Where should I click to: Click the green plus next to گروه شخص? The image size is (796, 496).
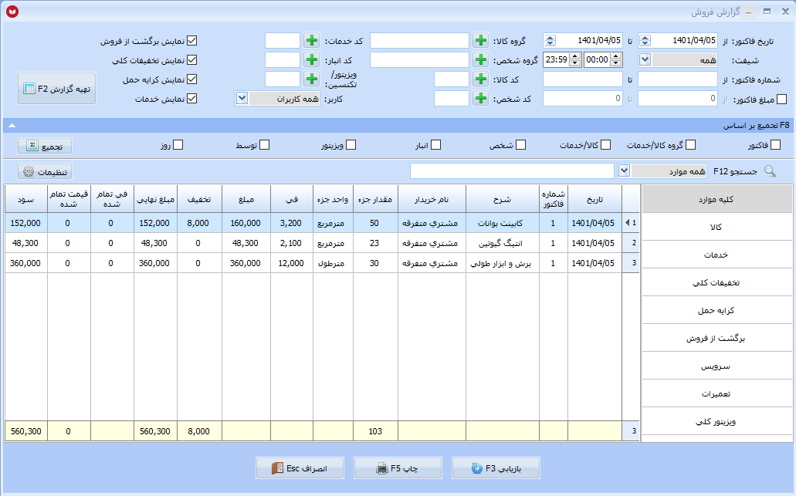pos(481,60)
